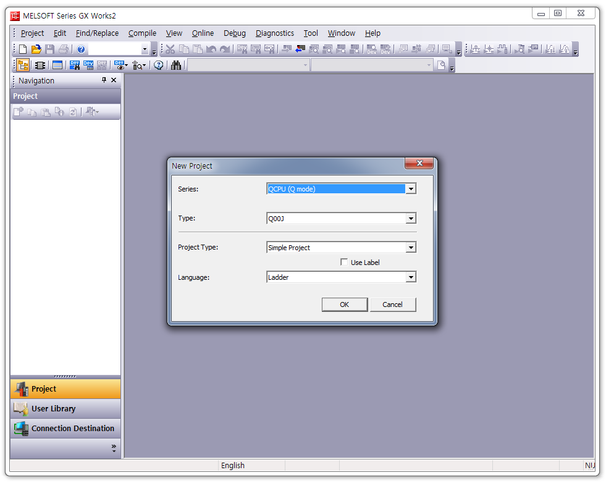Click the help search input field
Screen dimensions: 606x483
pos(115,49)
